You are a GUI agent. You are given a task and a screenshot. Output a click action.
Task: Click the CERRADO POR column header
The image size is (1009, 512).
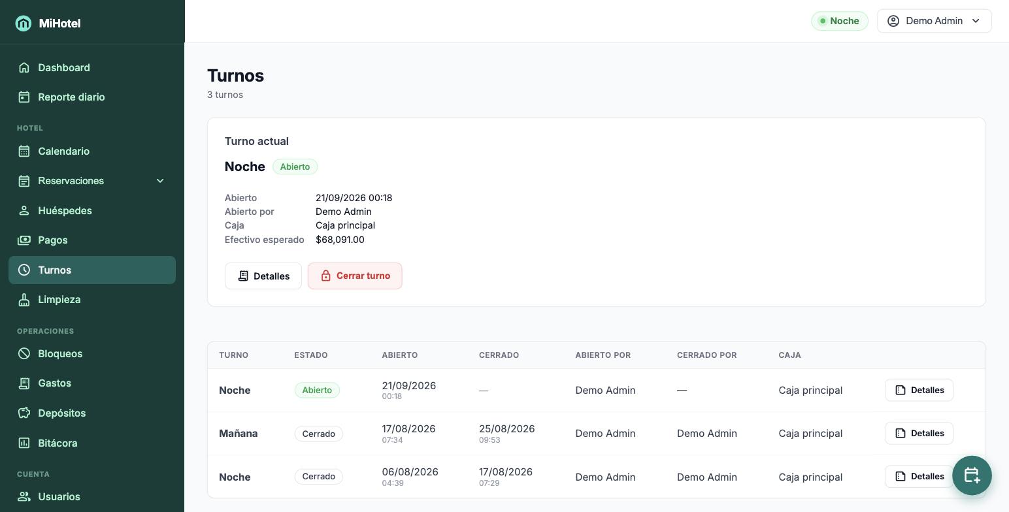coord(706,355)
